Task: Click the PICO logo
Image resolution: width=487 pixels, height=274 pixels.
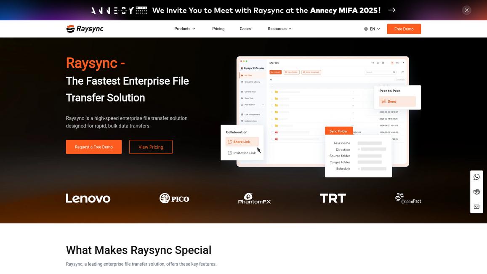Action: (174, 198)
